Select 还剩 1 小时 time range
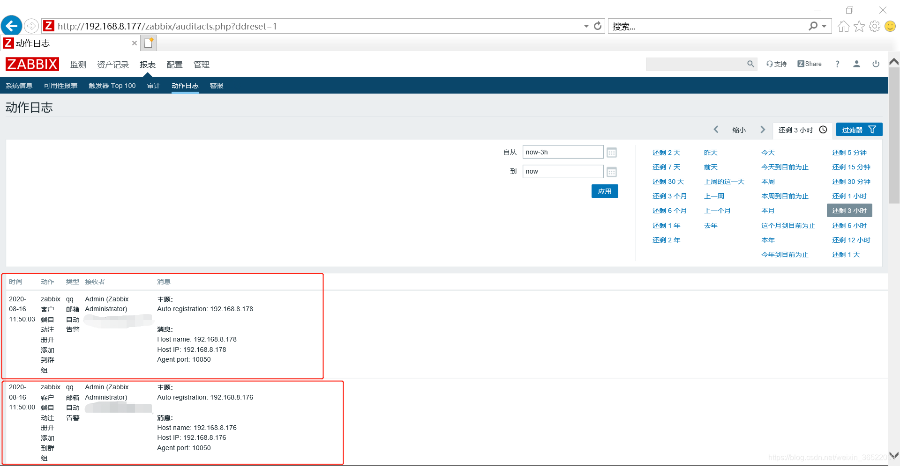Screen dimensions: 900x466 pos(849,196)
